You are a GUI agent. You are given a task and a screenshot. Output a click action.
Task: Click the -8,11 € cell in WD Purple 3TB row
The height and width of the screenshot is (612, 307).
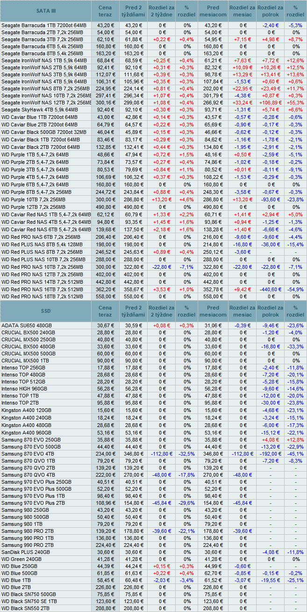[271, 170]
